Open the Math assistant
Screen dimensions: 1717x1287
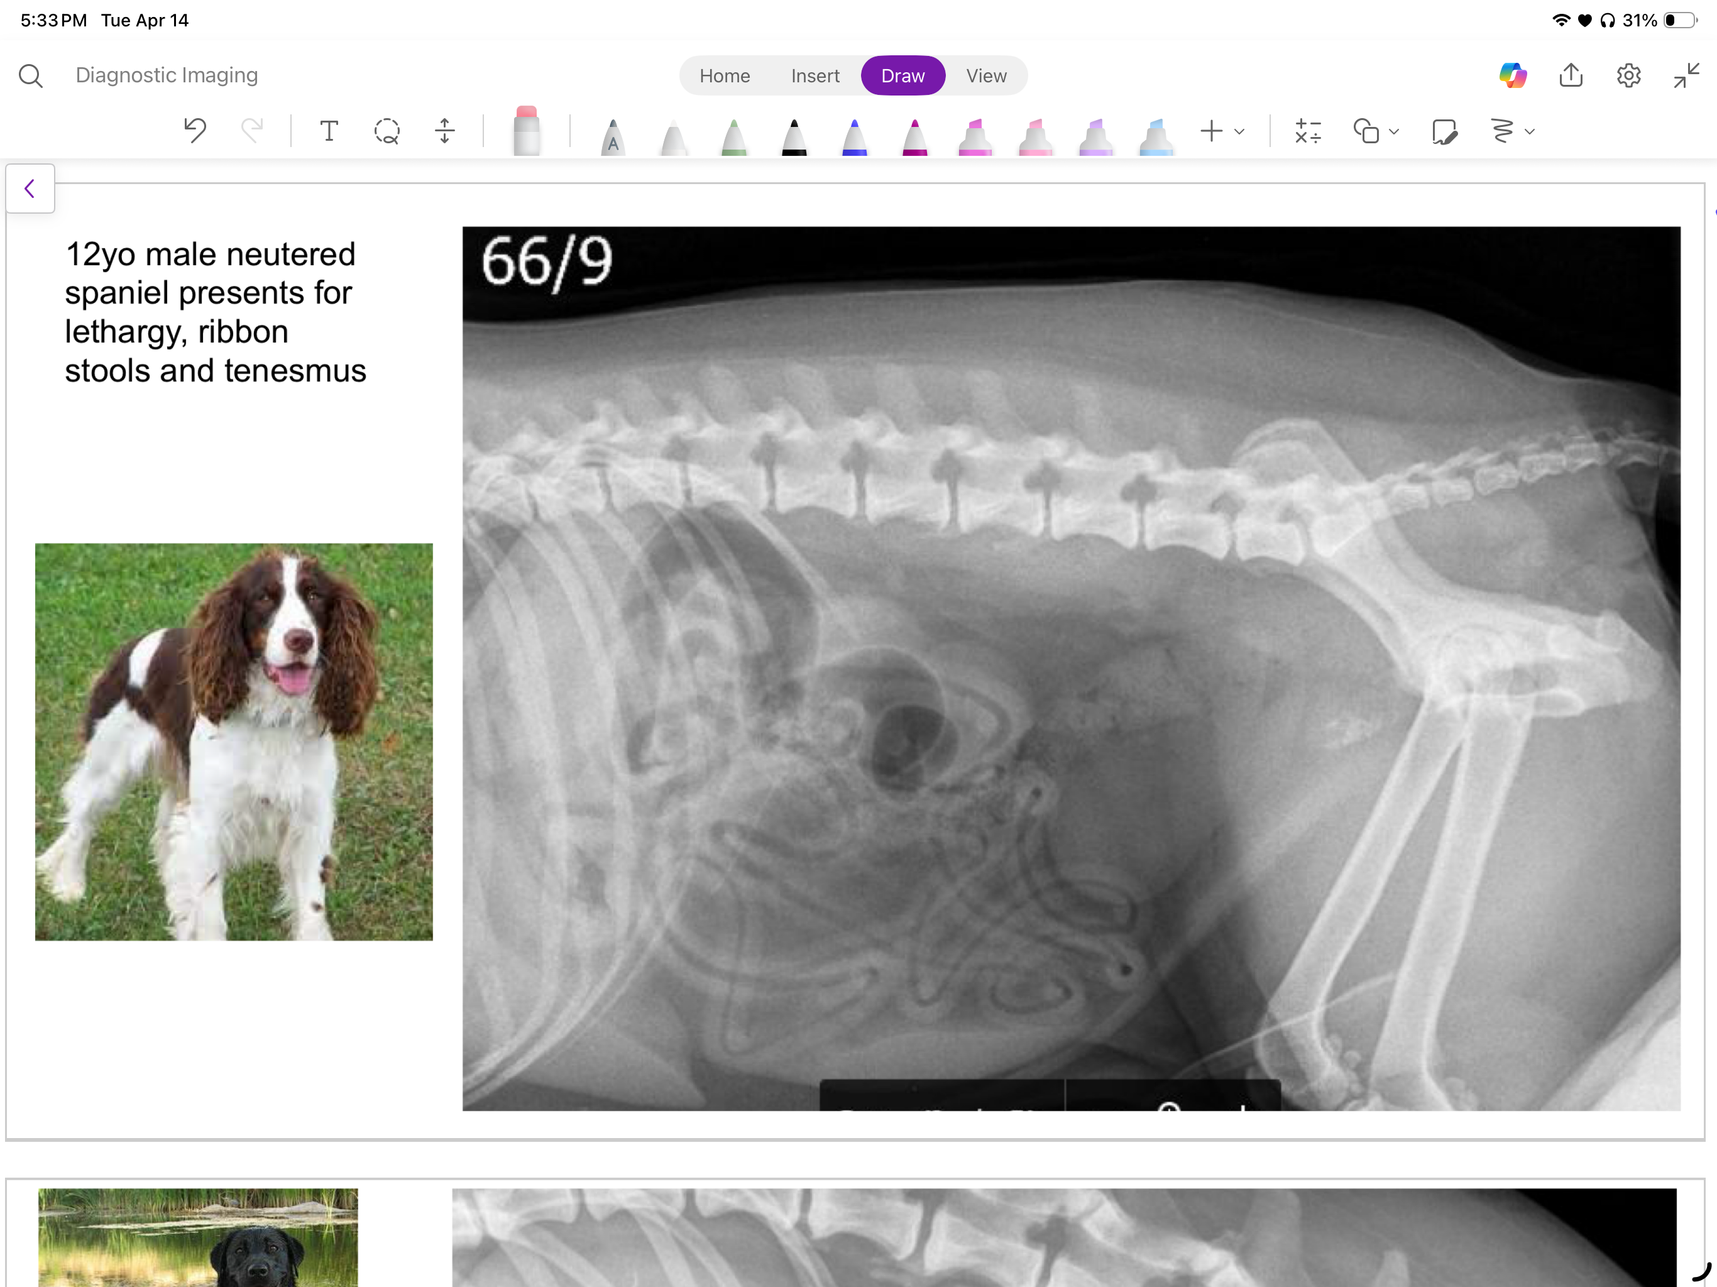click(x=1308, y=131)
